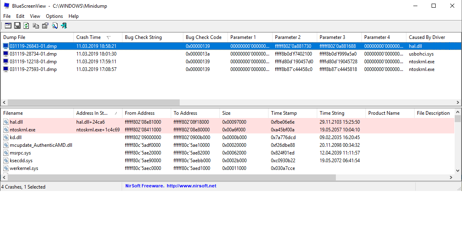Select crash time 11.03.2019 17:08:57
Viewport: 462px width, 249px height.
(x=97, y=69)
